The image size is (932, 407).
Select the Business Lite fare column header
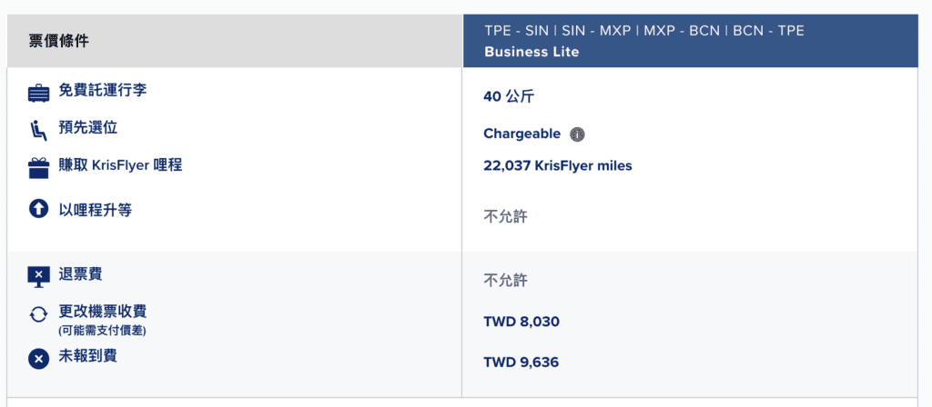(x=691, y=41)
